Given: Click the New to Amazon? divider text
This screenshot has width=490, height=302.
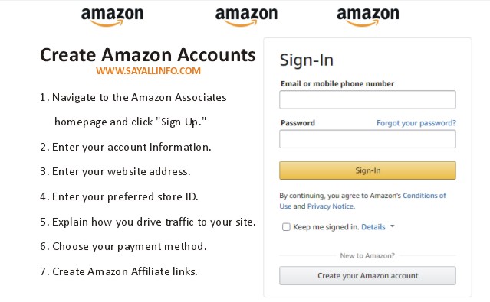Looking at the screenshot, I should [367, 255].
